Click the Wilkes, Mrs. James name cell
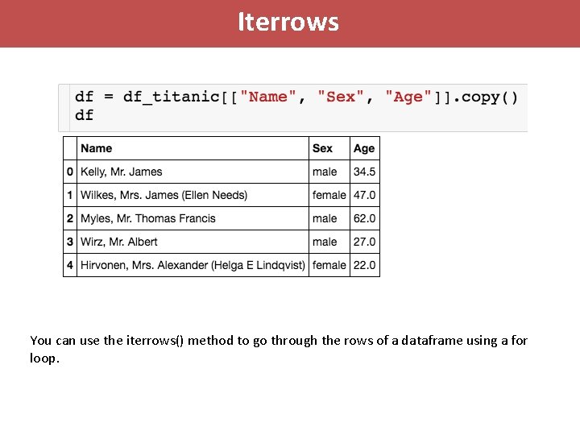This screenshot has height=435, width=580. [x=164, y=195]
